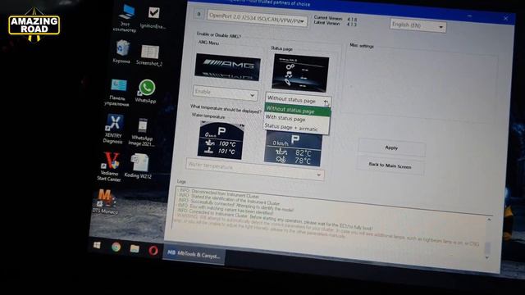Image resolution: width=525 pixels, height=295 pixels.
Task: Open File Explorer from taskbar
Action: click(x=135, y=248)
